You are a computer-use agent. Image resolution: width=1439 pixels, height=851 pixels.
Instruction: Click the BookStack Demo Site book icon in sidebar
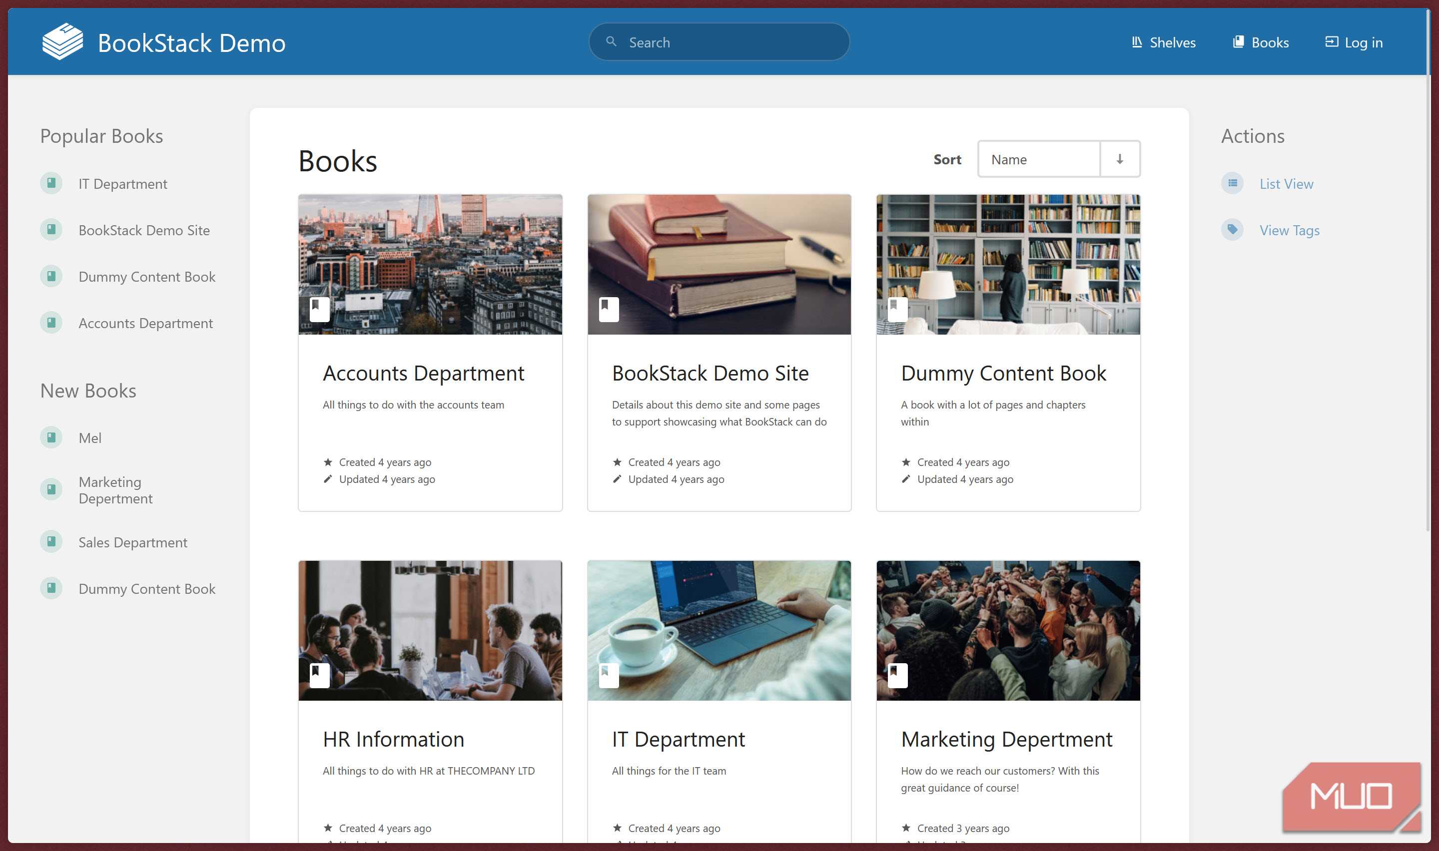pyautogui.click(x=51, y=230)
